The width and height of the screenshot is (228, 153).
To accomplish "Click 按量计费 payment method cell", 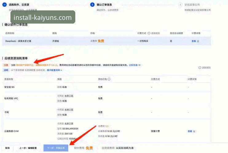I will click(x=155, y=131).
